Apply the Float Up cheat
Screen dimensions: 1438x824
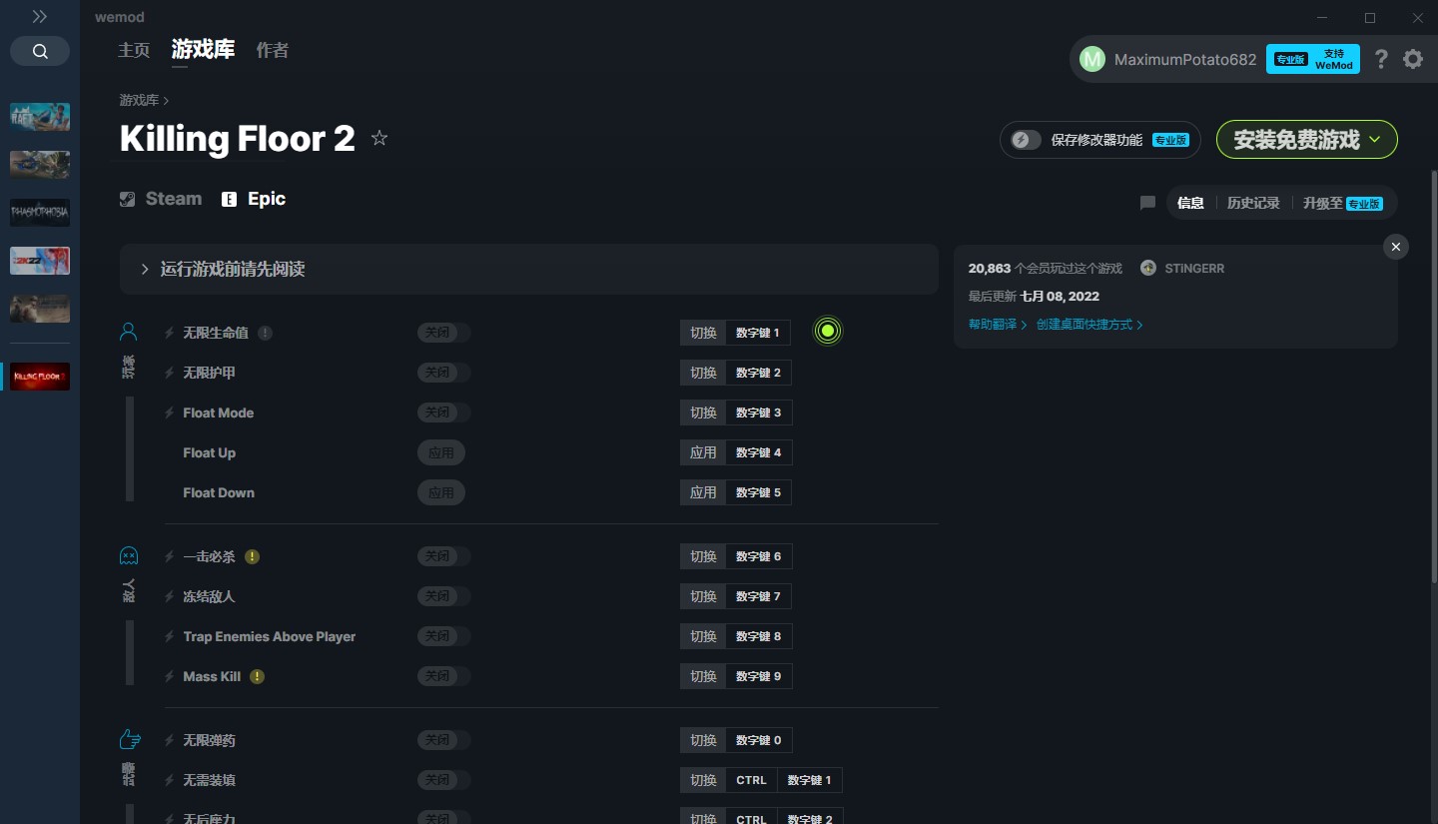click(441, 452)
